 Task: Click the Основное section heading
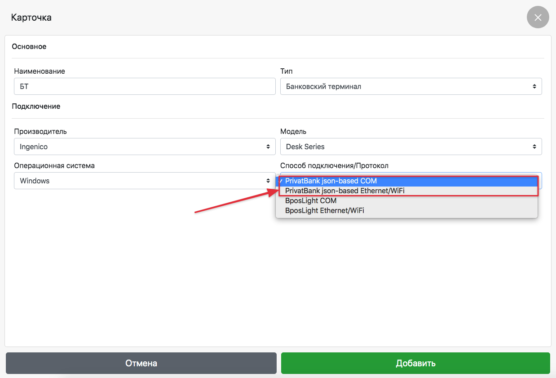click(29, 46)
